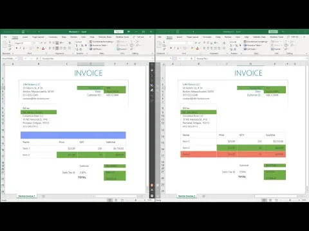Adjust zoom slider in left window

(136, 200)
